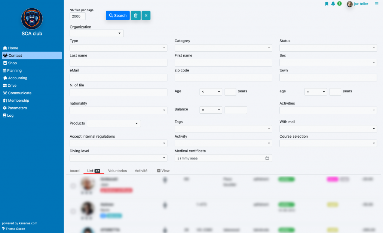383x233 pixels.
Task: Open Parameters in sidebar
Action: [x=15, y=108]
